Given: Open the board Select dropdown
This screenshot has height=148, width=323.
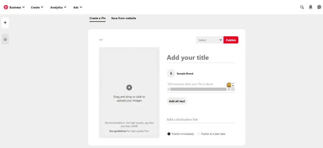Looking at the screenshot, I should point(209,40).
